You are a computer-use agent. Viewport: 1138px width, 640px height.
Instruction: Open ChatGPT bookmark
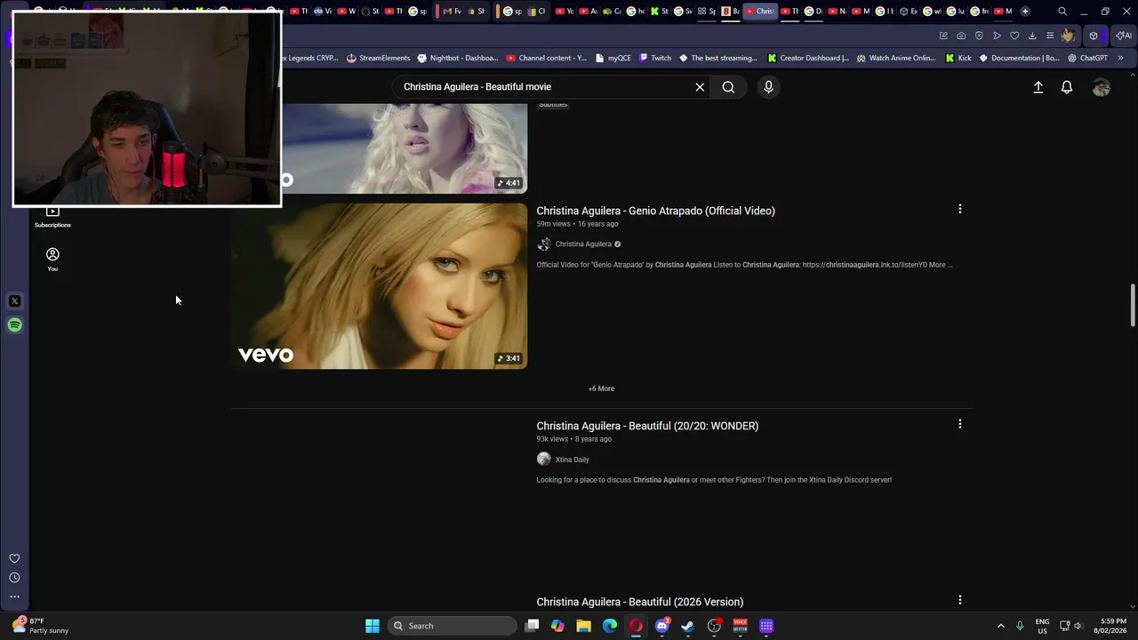[x=1087, y=58]
